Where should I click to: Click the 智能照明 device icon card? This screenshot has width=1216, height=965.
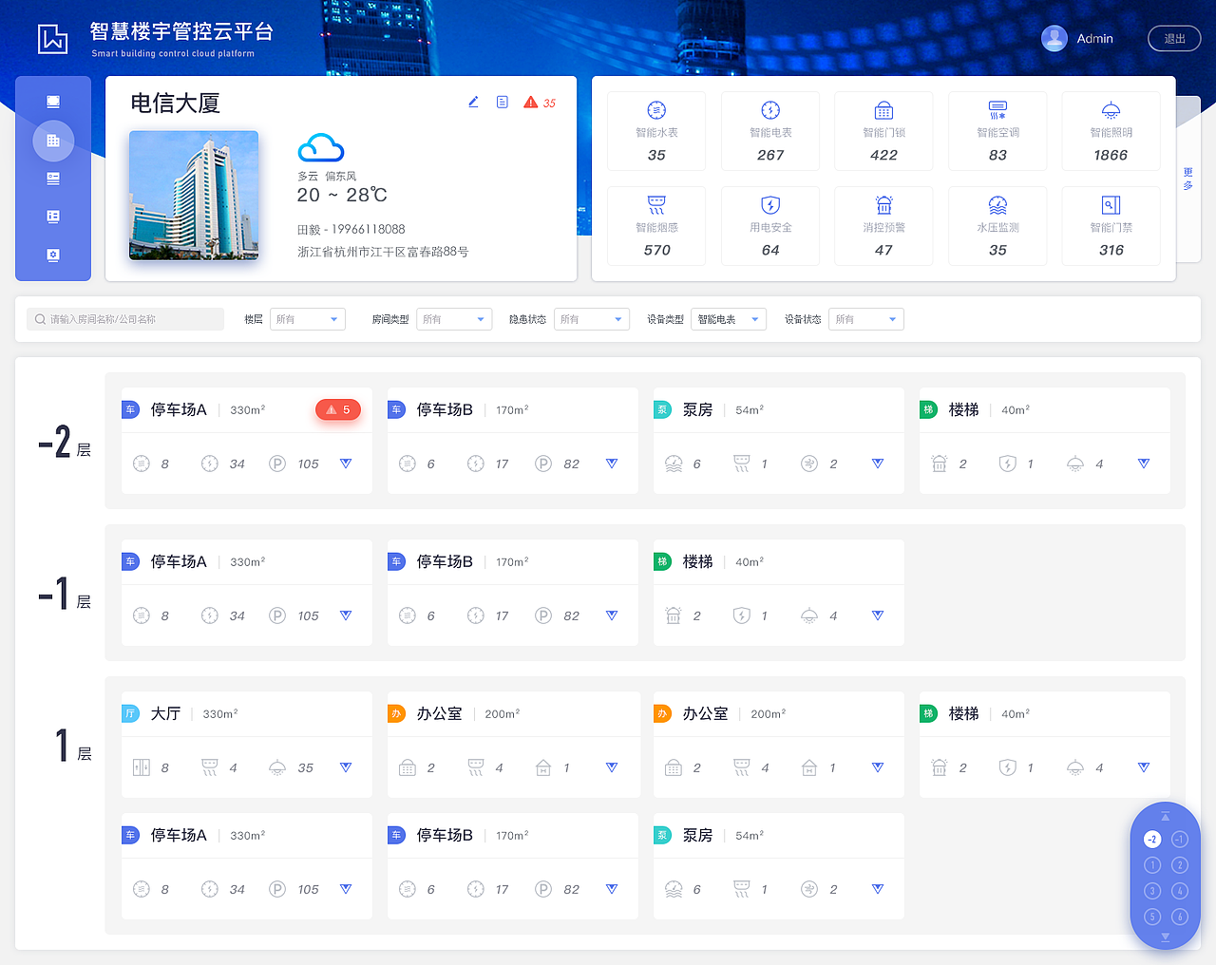click(1111, 131)
